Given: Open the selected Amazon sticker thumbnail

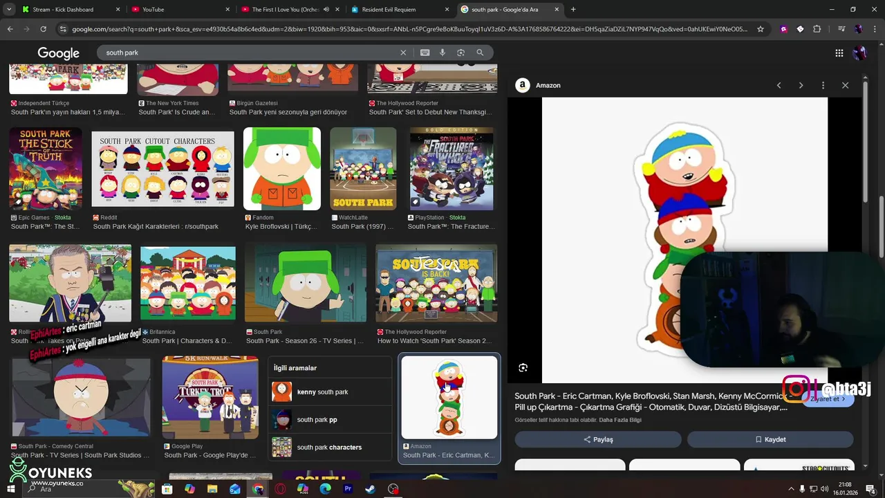Looking at the screenshot, I should (449, 398).
